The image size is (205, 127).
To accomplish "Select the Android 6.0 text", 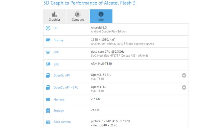I will [x=99, y=27].
